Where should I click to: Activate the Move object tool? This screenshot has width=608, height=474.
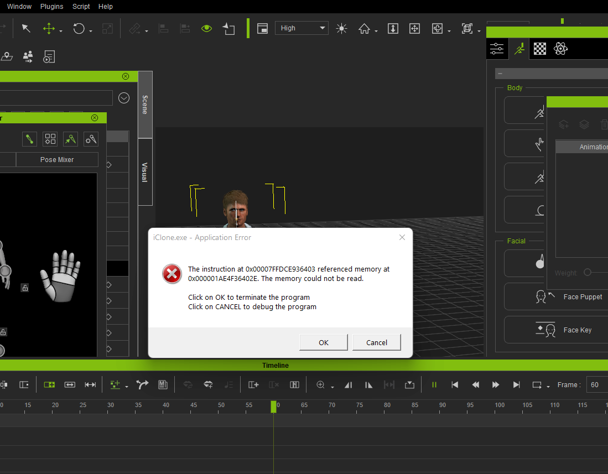[49, 29]
